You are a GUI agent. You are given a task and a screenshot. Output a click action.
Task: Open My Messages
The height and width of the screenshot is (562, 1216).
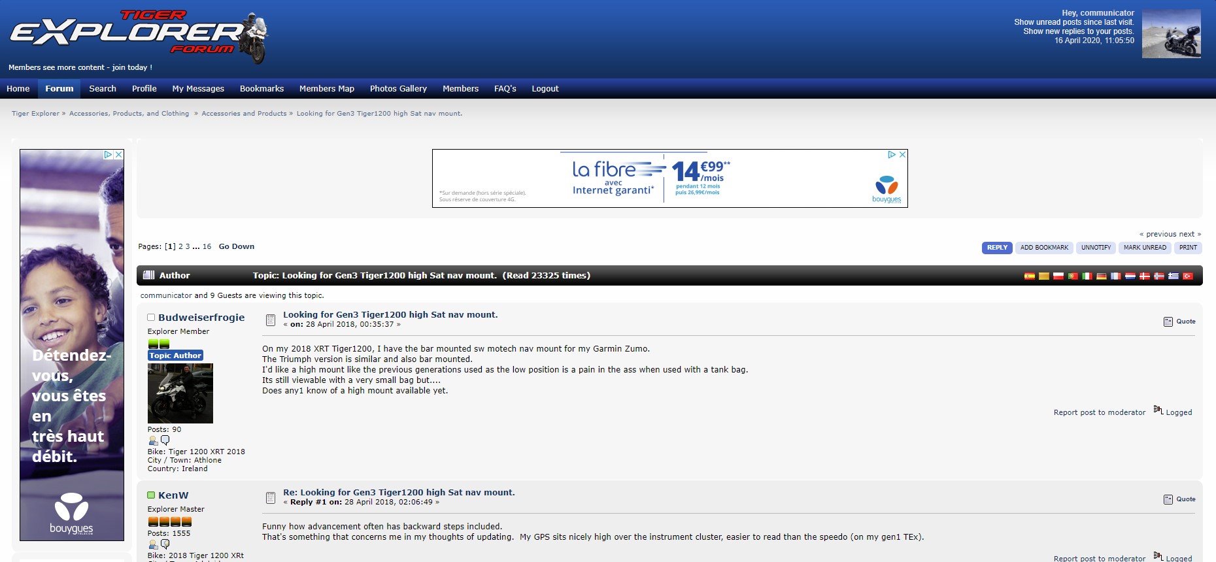198,89
